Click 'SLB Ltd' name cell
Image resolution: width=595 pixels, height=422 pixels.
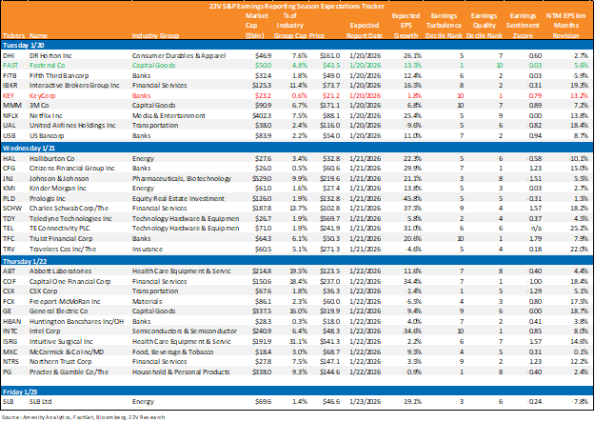(x=40, y=401)
